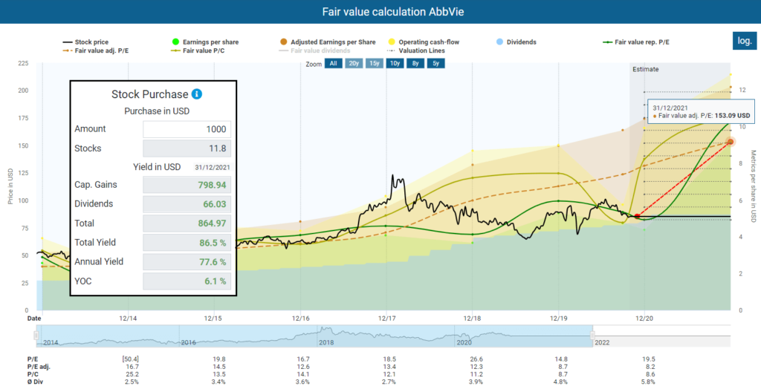This screenshot has width=761, height=389.
Task: Toggle Adjusted Earnings per Share series
Action: (x=328, y=42)
